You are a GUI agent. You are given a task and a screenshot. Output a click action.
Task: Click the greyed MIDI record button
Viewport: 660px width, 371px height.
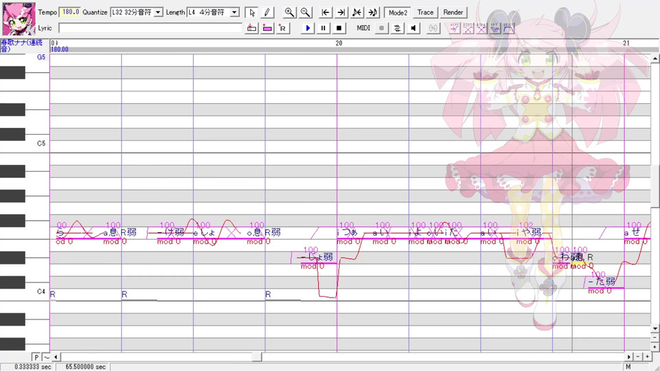[382, 28]
